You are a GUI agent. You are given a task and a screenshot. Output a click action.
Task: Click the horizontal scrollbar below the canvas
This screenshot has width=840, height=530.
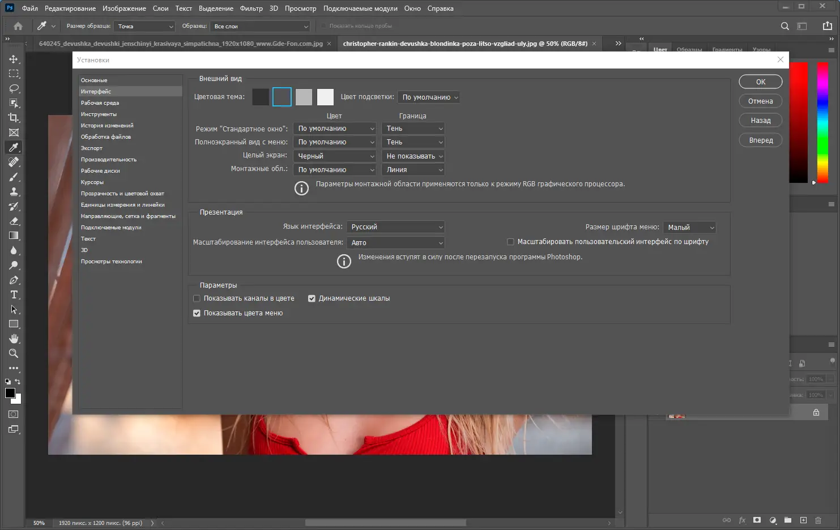coord(385,523)
